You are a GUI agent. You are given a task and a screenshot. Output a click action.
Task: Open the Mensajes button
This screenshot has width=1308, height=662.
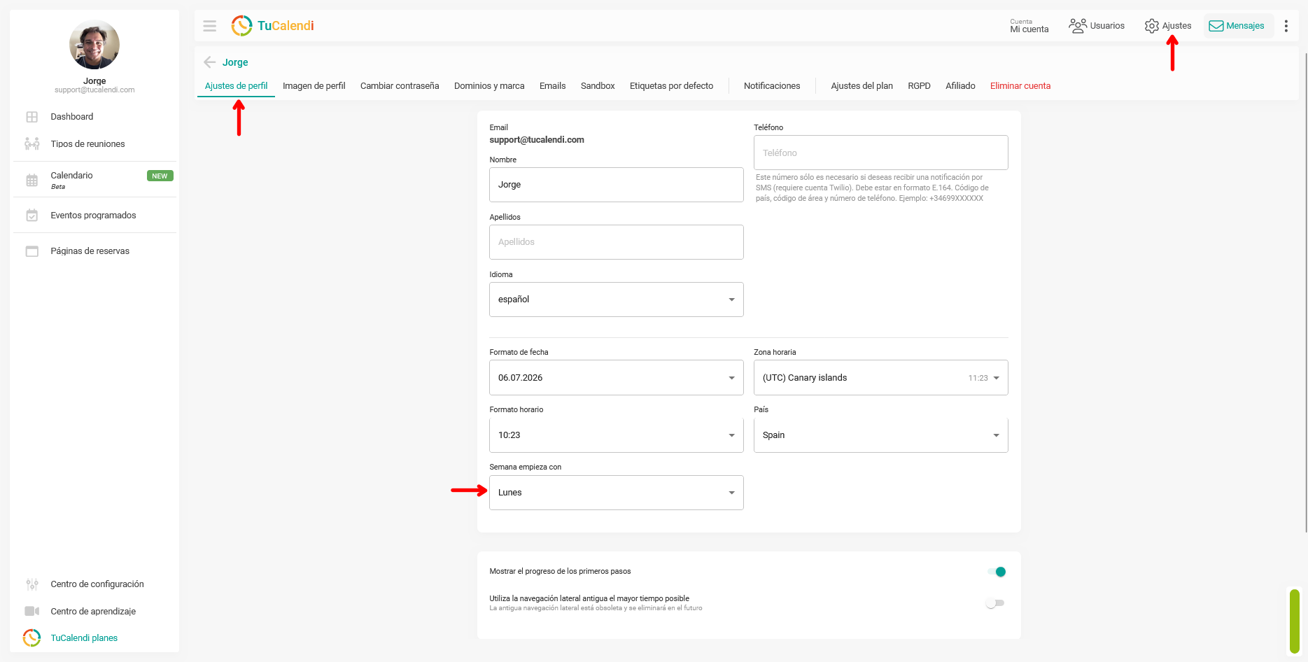[x=1237, y=26]
